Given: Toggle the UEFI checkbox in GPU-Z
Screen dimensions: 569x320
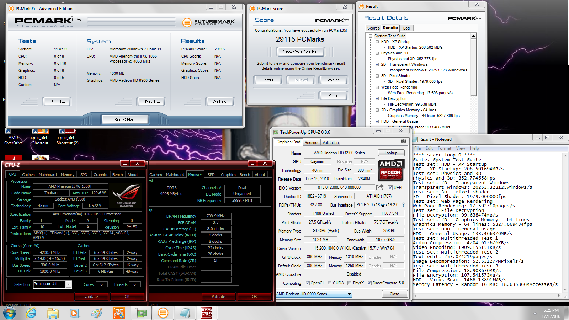Looking at the screenshot, I should pyautogui.click(x=390, y=188).
